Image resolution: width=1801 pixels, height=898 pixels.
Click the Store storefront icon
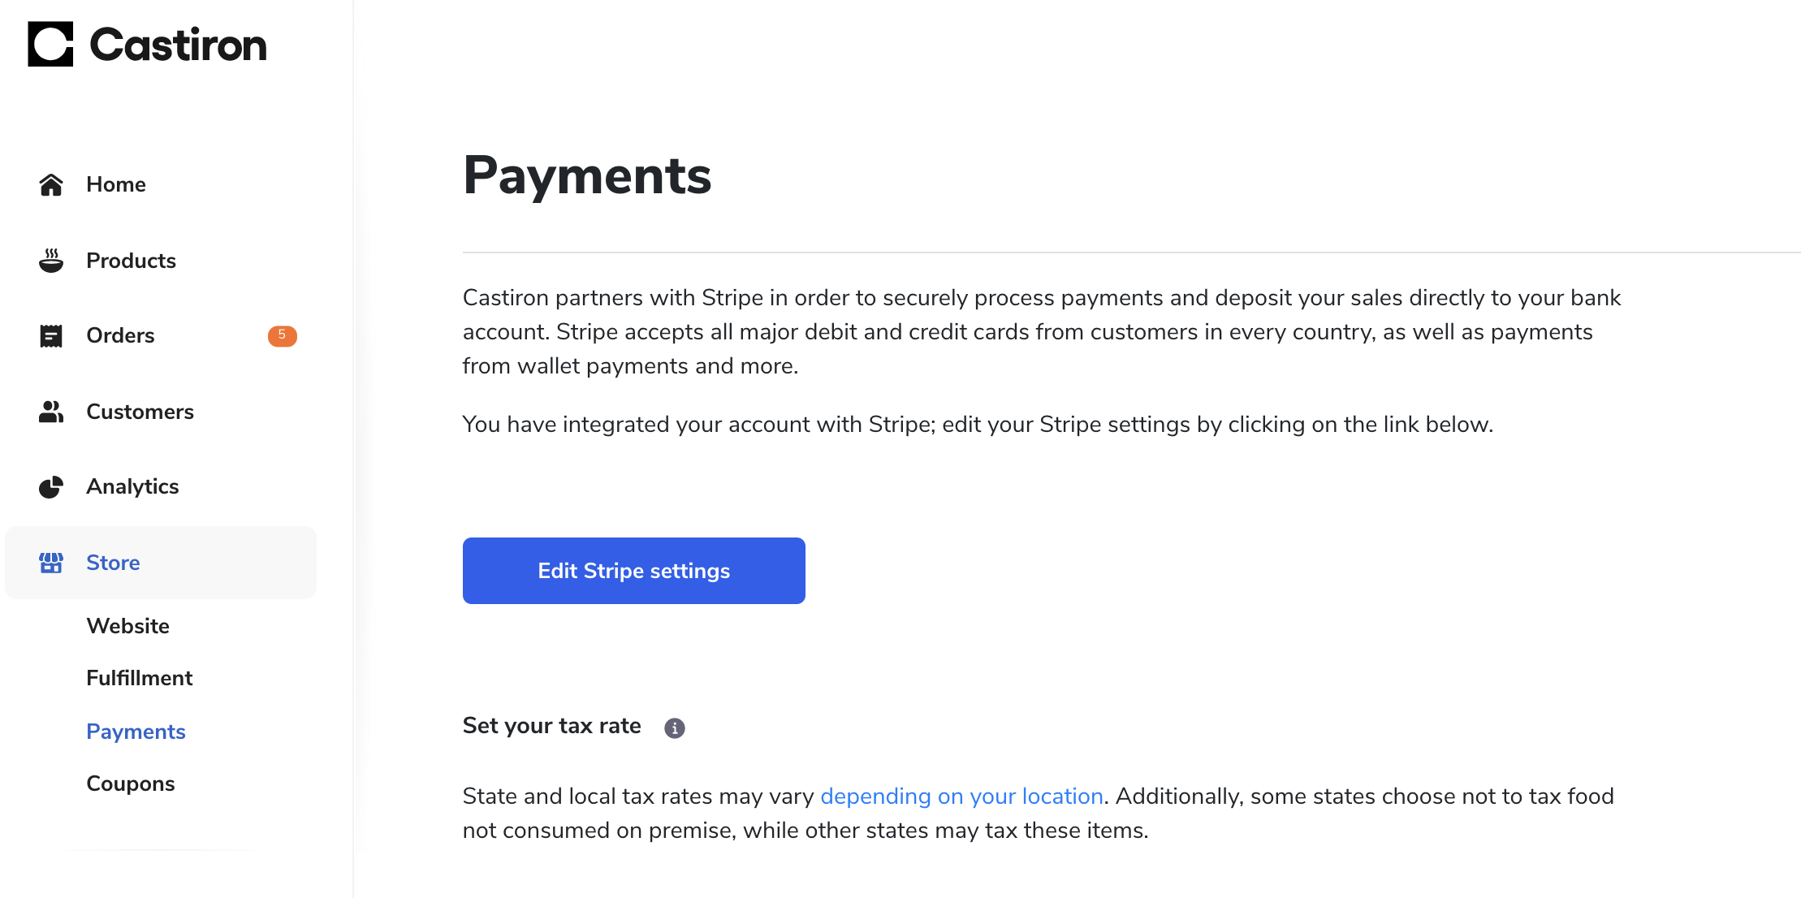point(51,563)
